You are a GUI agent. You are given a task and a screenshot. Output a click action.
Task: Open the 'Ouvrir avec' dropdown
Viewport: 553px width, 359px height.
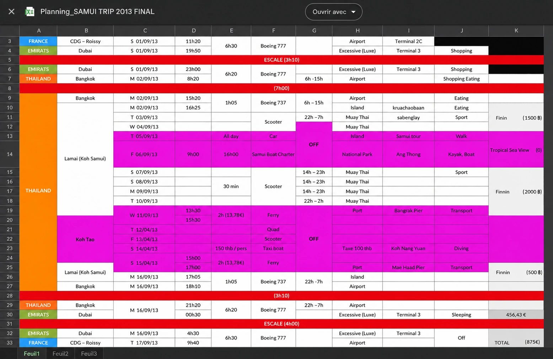pyautogui.click(x=334, y=12)
